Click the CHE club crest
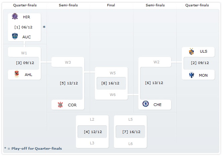Screen dimensions: 222x156 [x=145, y=104]
